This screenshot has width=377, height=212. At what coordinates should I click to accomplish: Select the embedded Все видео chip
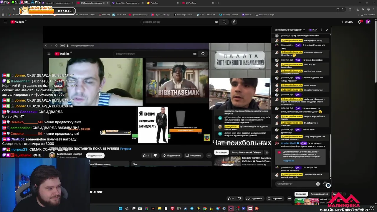(x=221, y=152)
